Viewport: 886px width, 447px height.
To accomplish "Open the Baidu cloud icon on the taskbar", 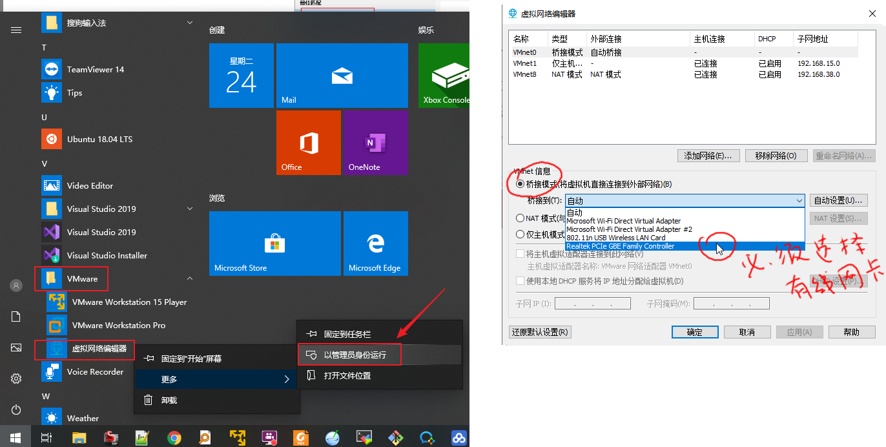I will (x=458, y=437).
